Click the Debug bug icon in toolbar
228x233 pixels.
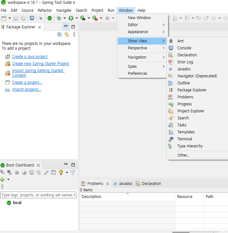[x=59, y=18]
